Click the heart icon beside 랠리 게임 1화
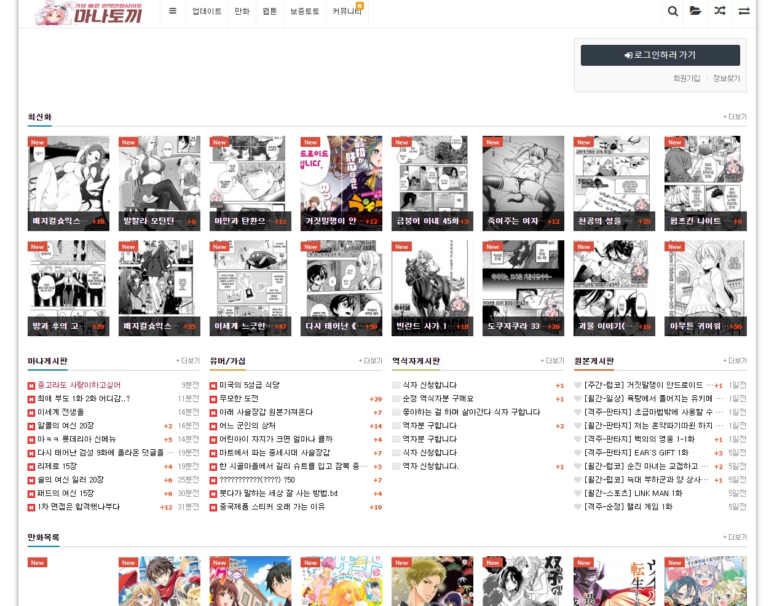The height and width of the screenshot is (606, 777). (x=578, y=507)
